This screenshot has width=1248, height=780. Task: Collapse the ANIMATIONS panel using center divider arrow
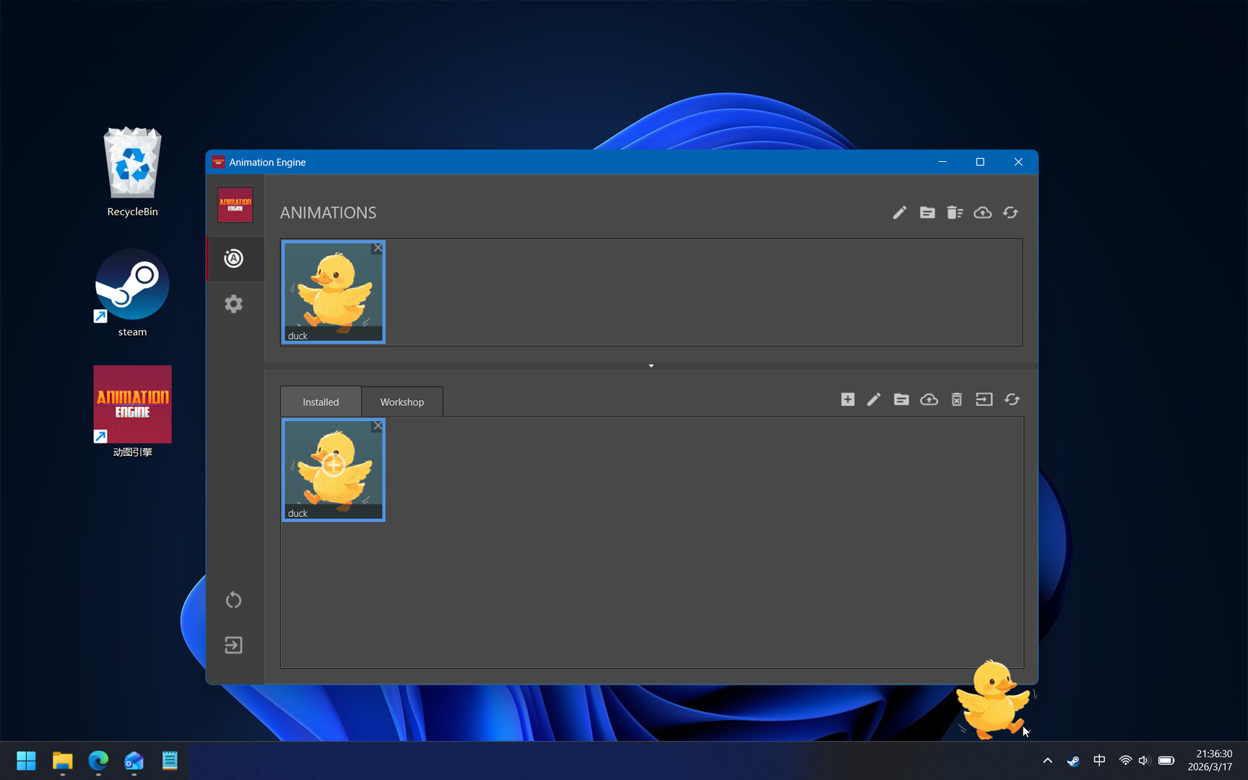pos(651,366)
